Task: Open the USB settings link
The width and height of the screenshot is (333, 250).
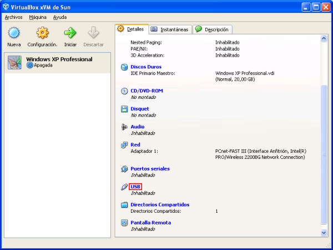Action: tap(135, 187)
